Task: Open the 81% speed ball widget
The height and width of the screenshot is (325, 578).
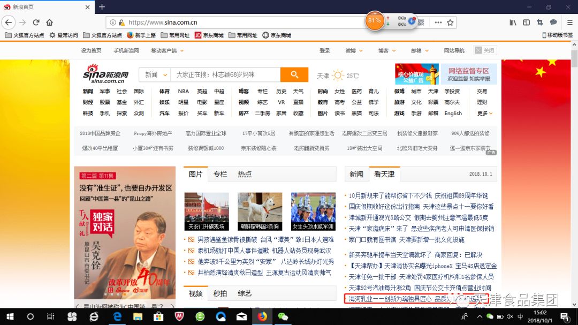Action: 375,21
